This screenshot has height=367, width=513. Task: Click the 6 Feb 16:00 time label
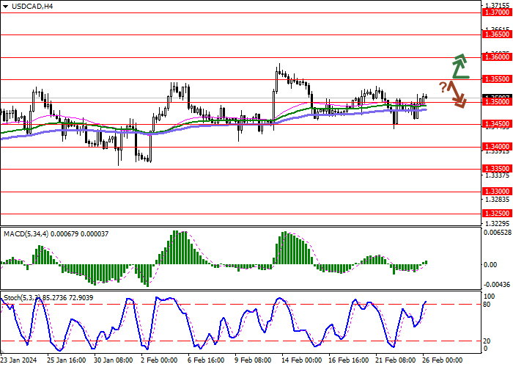206,360
